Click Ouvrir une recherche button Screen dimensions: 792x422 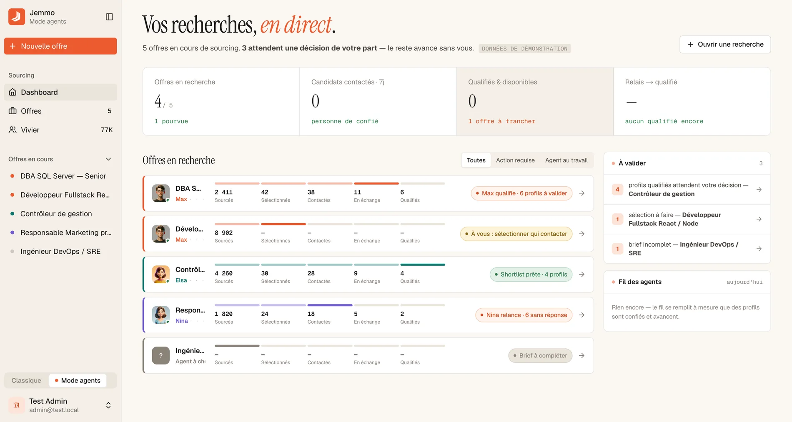(x=725, y=45)
